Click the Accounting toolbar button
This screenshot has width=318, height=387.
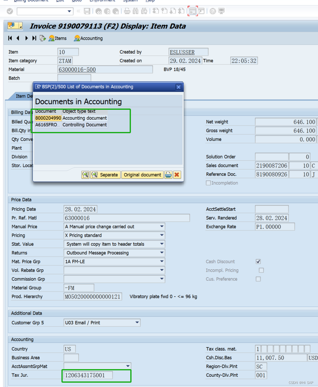coord(88,38)
